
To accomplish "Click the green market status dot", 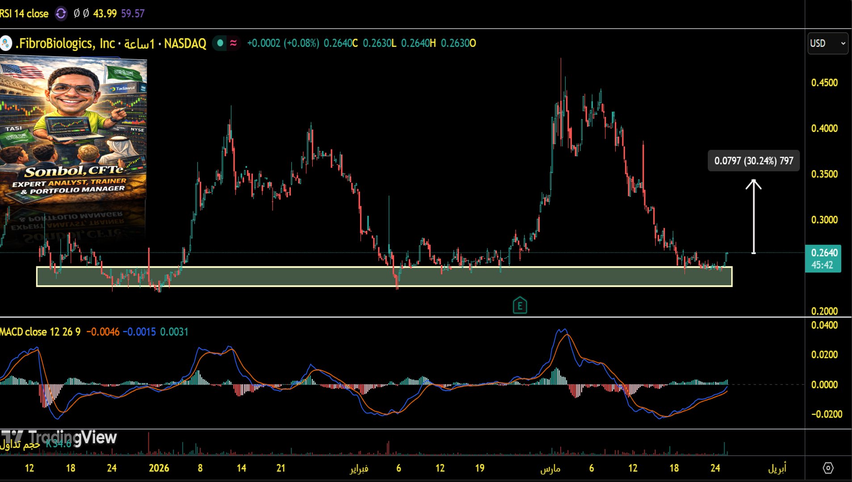I will click(x=219, y=43).
